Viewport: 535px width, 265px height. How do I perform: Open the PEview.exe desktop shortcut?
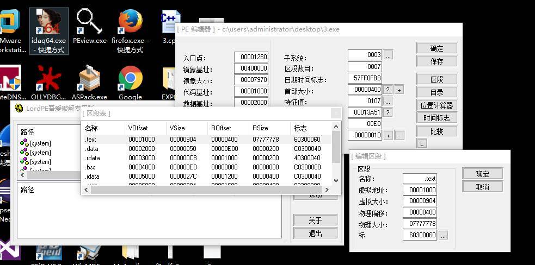89,27
